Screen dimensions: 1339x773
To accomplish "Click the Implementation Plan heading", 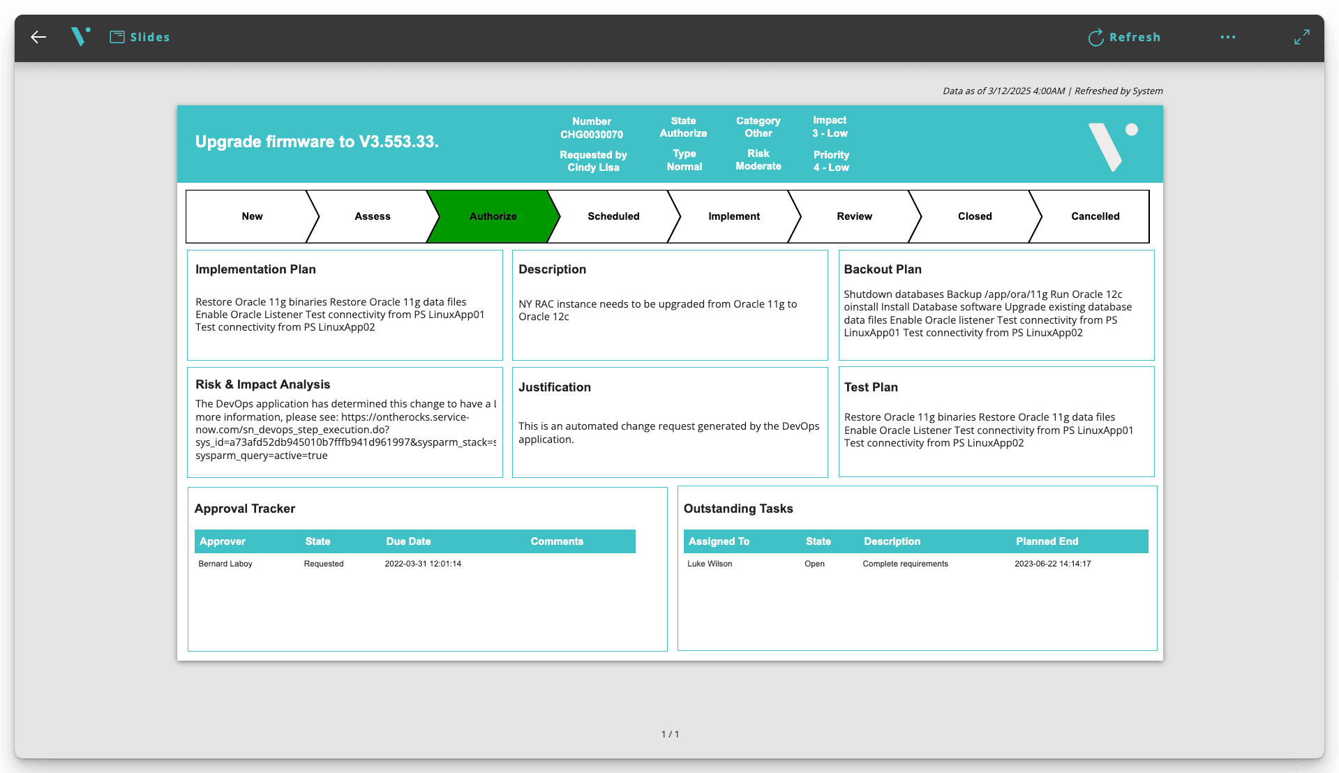I will pyautogui.click(x=255, y=269).
